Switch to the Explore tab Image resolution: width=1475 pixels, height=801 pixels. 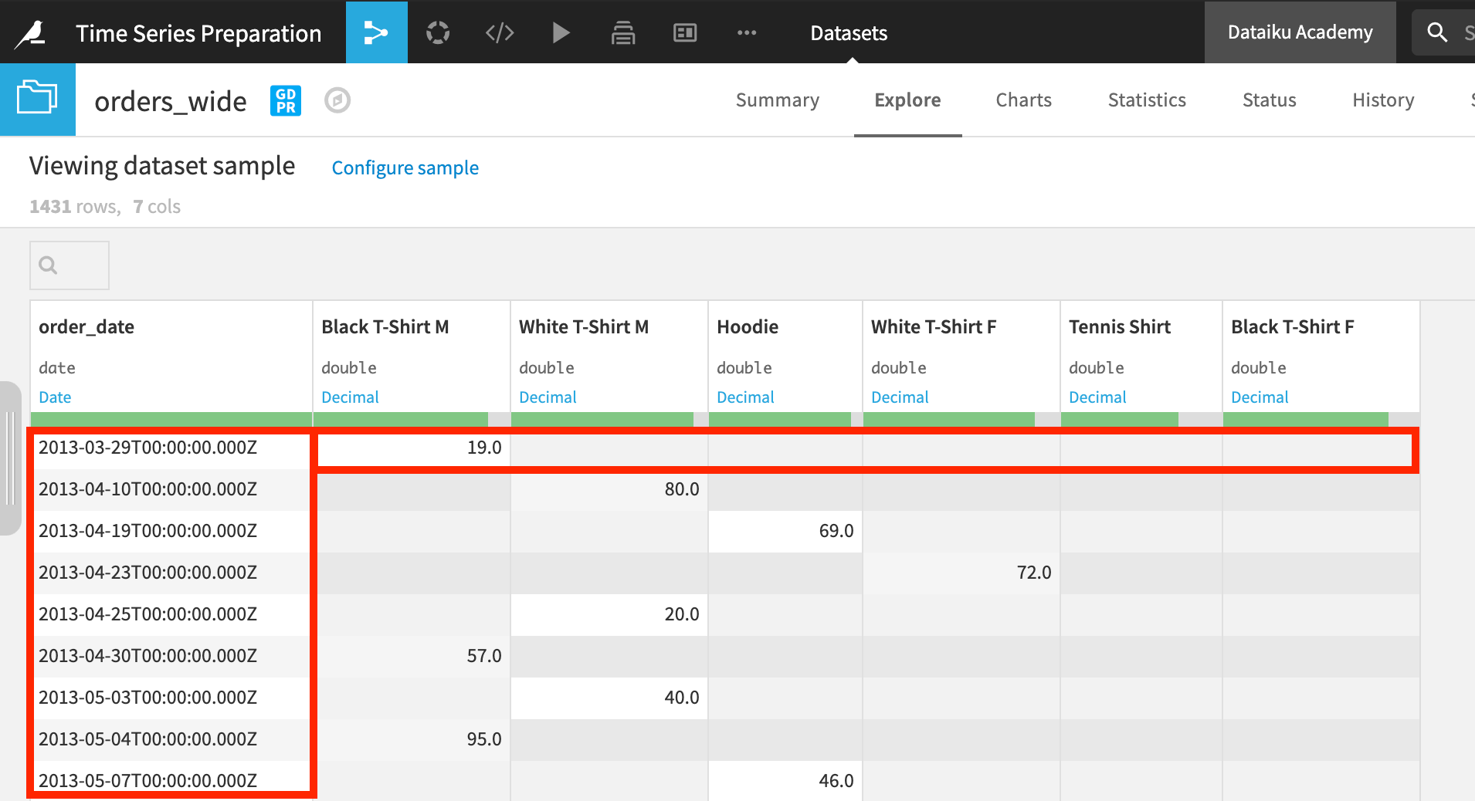pos(907,100)
